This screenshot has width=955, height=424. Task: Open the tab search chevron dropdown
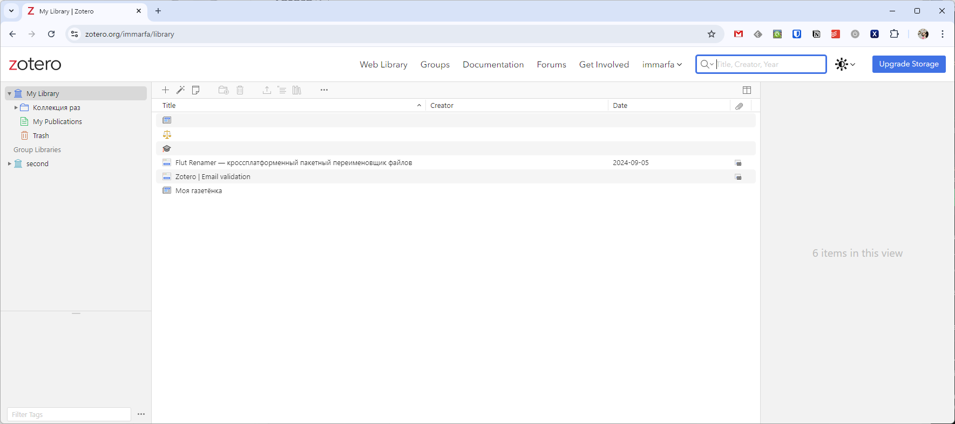[11, 11]
